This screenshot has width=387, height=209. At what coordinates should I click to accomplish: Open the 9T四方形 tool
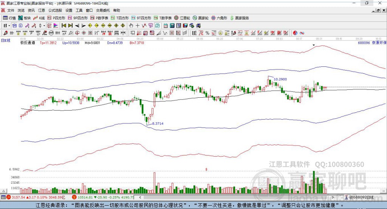click(141, 18)
